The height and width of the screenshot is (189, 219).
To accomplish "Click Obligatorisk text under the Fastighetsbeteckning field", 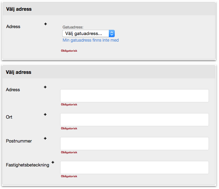I will 69,176.
